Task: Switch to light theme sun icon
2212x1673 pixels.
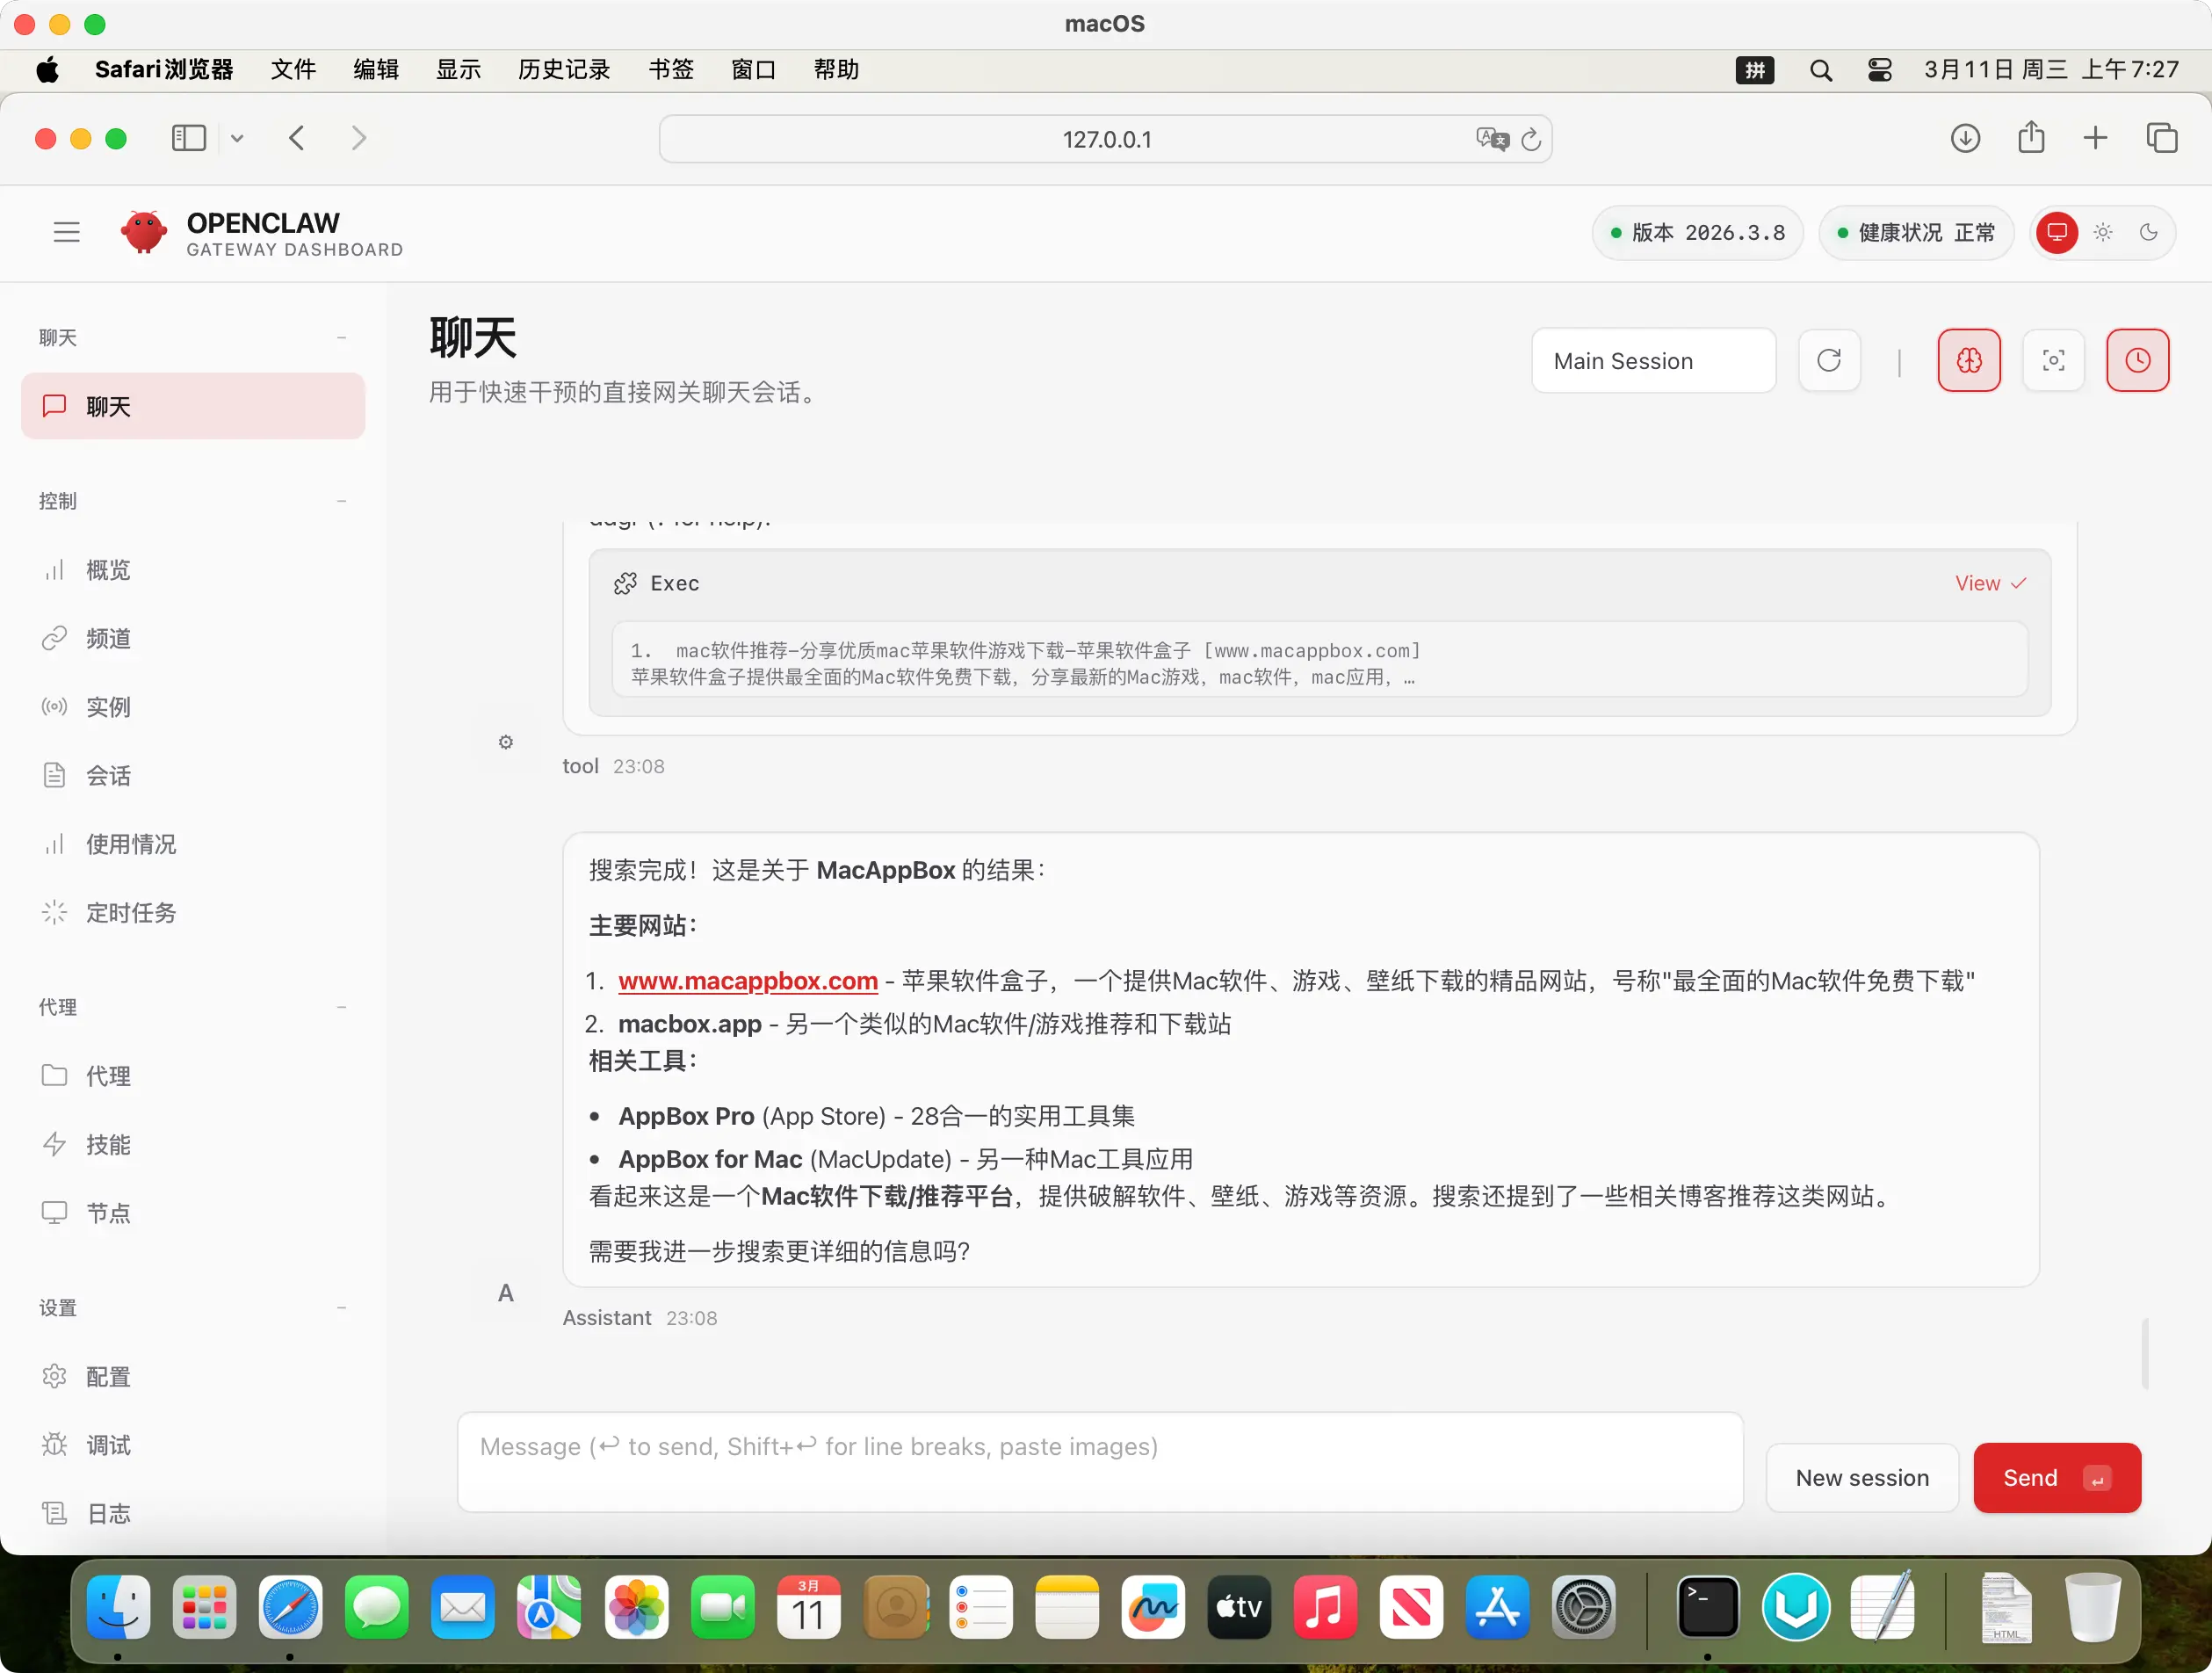Action: pos(2103,232)
